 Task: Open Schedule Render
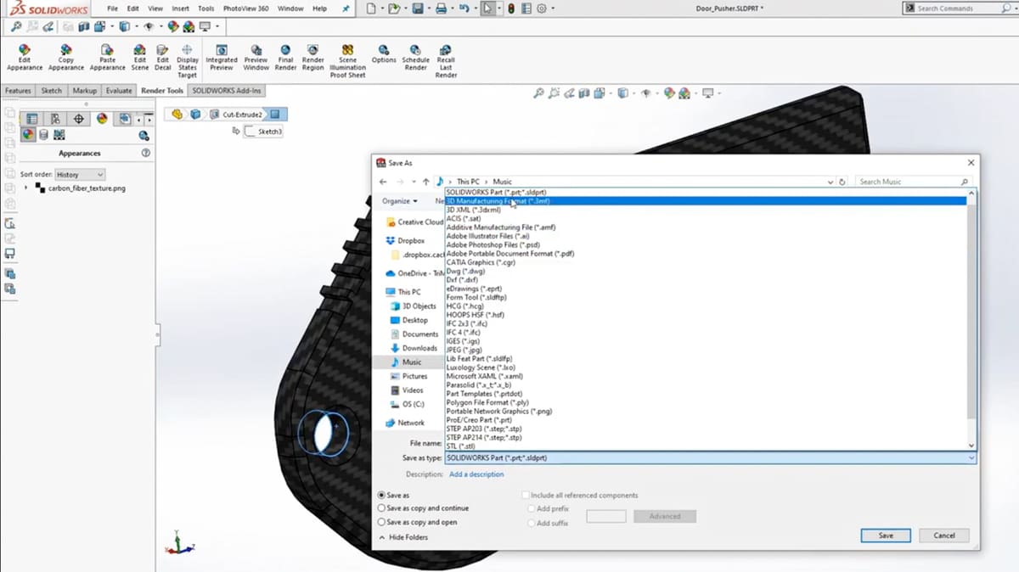tap(415, 58)
